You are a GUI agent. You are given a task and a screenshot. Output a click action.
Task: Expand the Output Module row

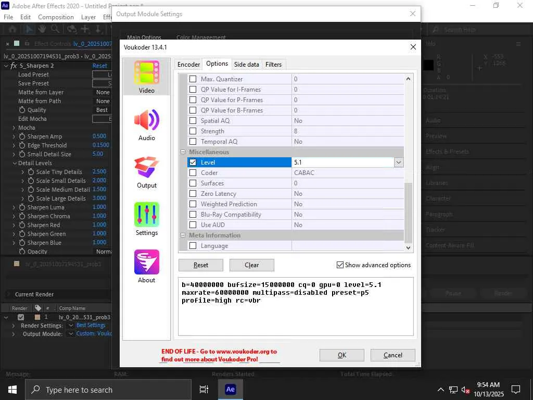click(13, 334)
